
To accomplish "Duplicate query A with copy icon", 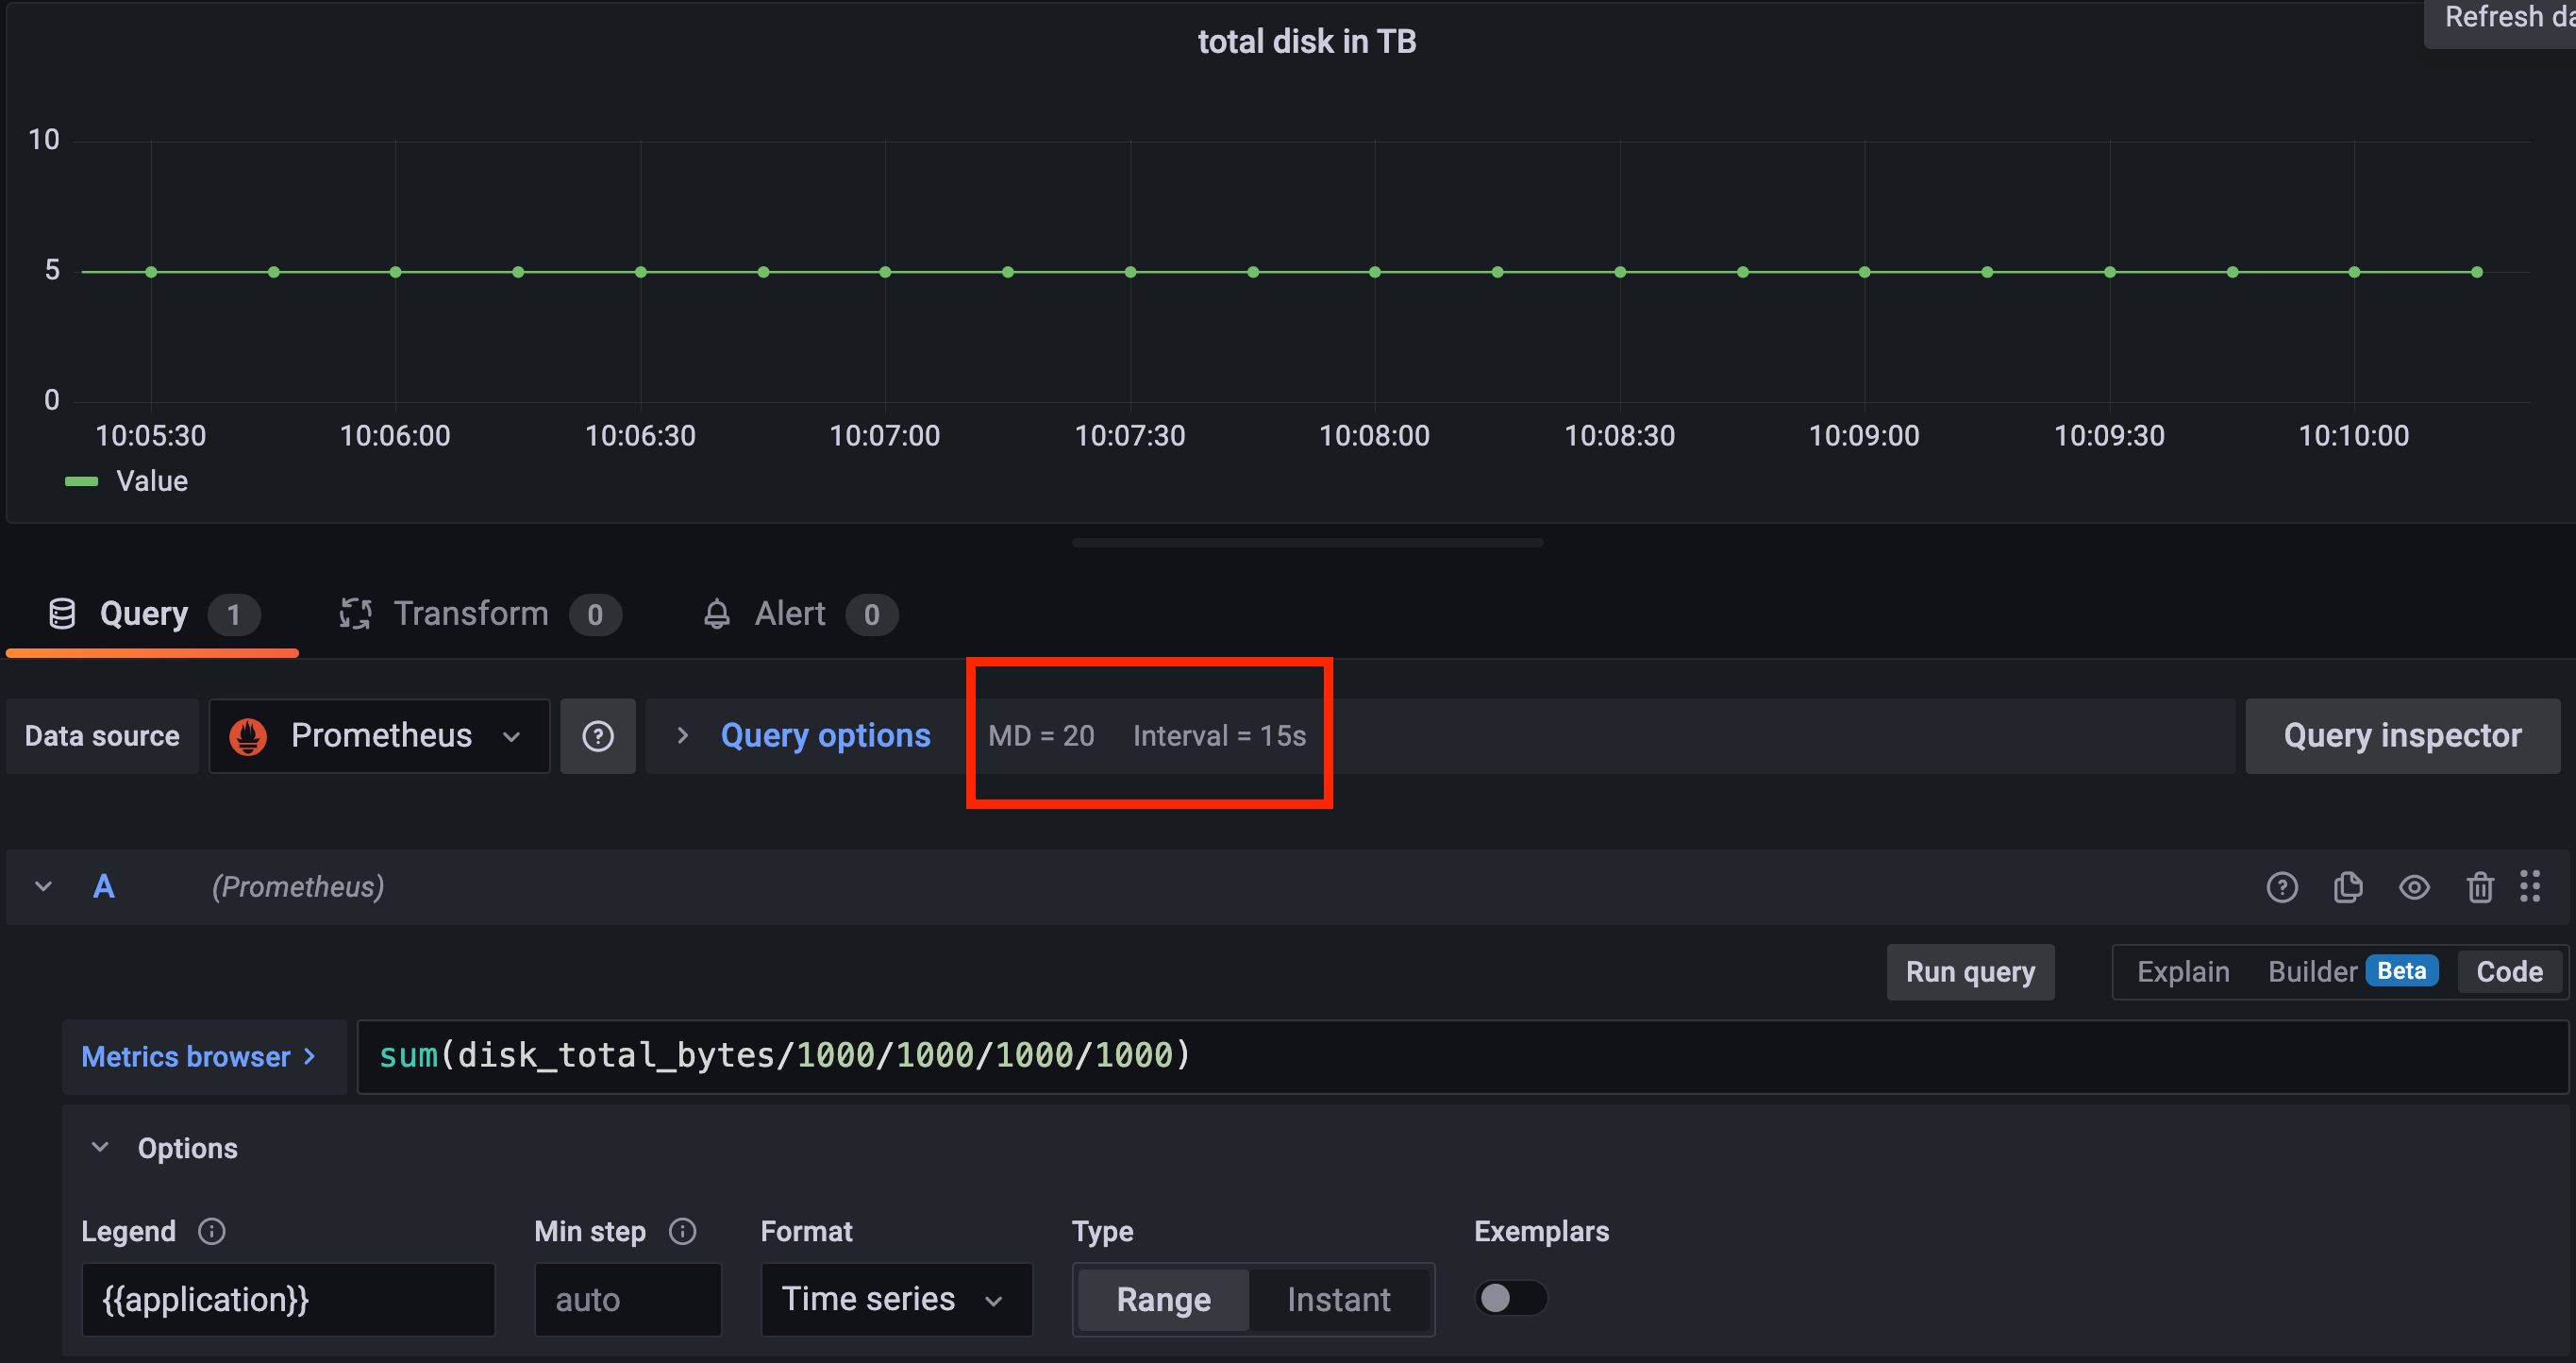I will tap(2347, 887).
